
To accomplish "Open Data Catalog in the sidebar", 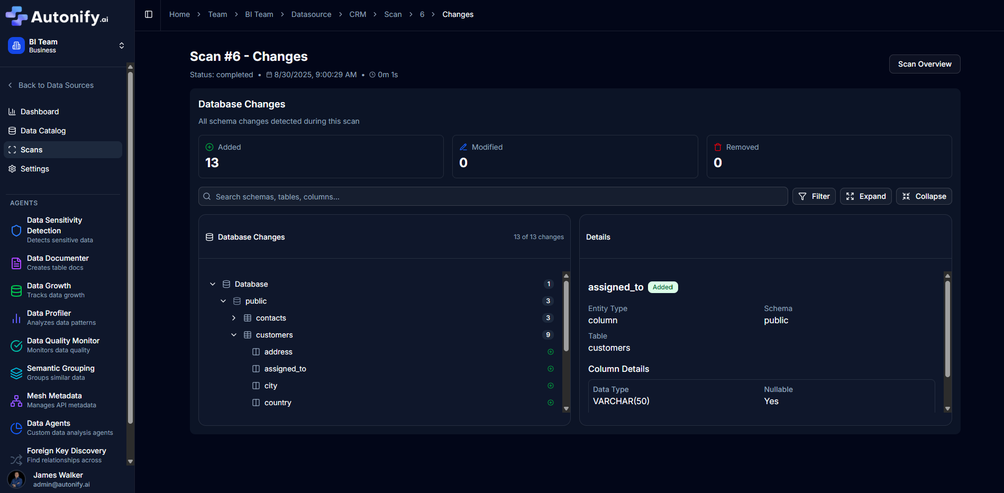I will click(x=63, y=131).
